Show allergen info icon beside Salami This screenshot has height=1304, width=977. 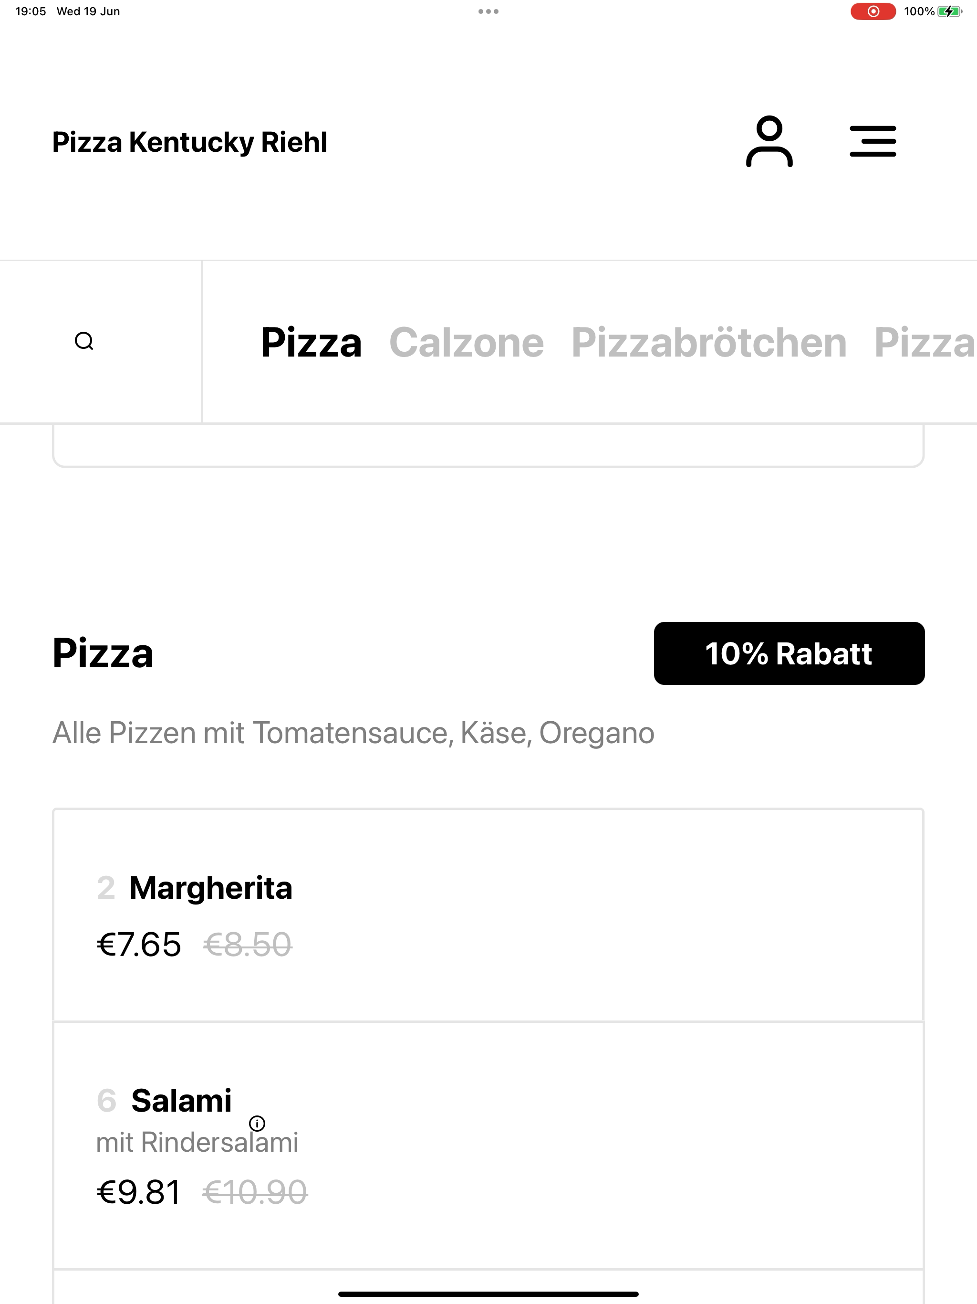pos(257,1123)
